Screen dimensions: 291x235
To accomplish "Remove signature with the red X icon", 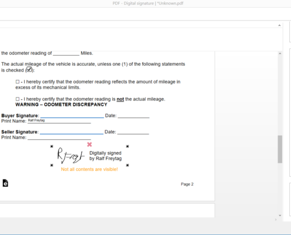I will 89,145.
